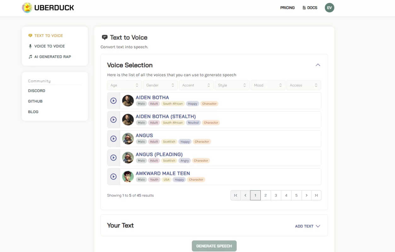Select the Aiden Botha (Stealth) voice
Image resolution: width=395 pixels, height=252 pixels.
[x=166, y=117]
